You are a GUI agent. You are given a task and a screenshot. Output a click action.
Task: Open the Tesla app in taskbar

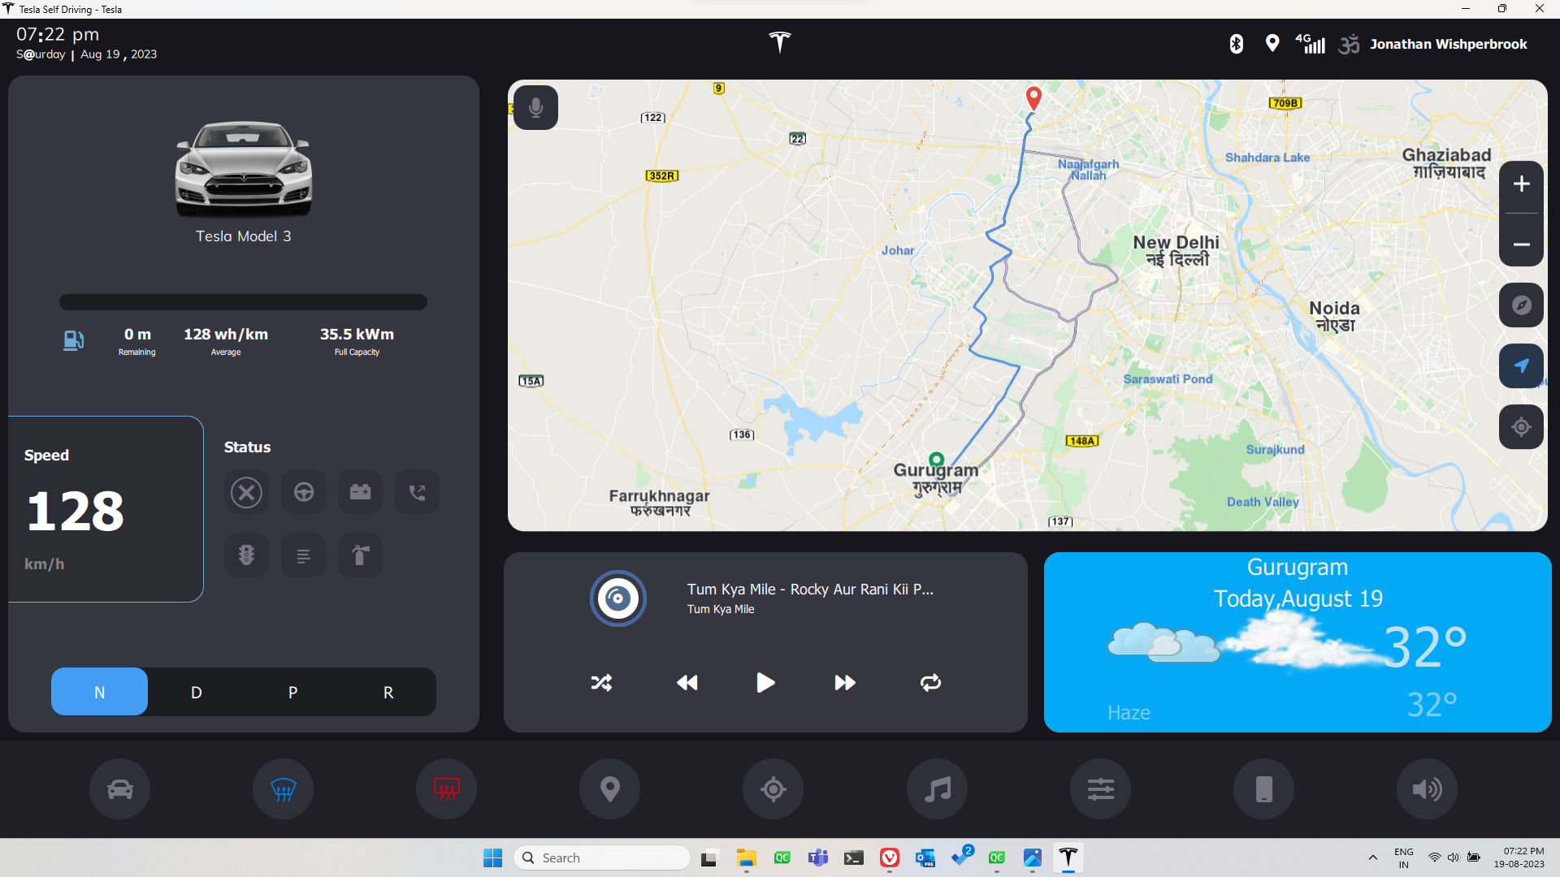tap(1070, 857)
